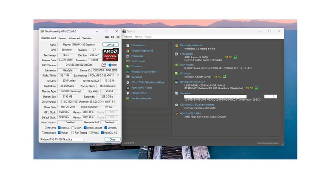Open the Tiedosto menu in Speccy

[127, 37]
